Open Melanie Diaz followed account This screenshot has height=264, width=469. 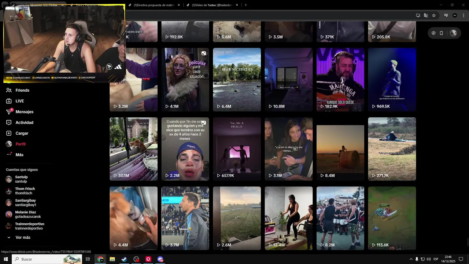23,214
